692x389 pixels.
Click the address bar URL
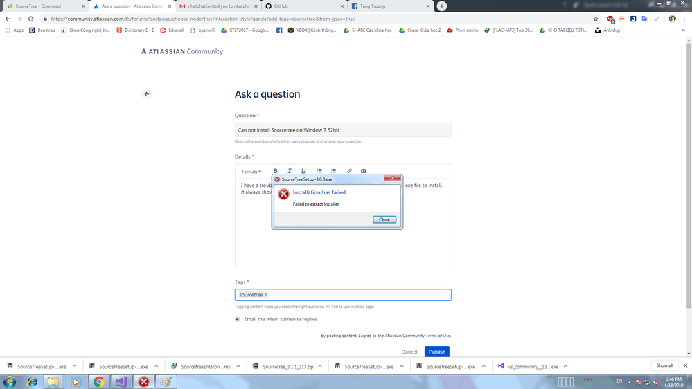[203, 19]
